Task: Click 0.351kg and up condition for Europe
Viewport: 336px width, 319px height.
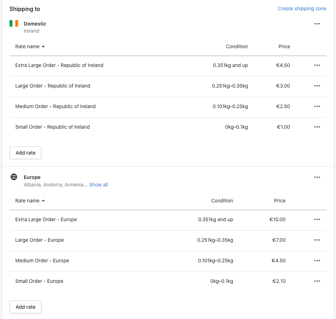Action: coord(215,219)
